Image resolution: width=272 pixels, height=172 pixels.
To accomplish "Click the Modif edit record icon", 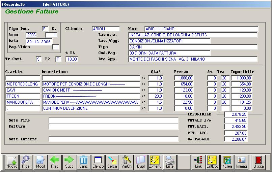I will 40,162.
